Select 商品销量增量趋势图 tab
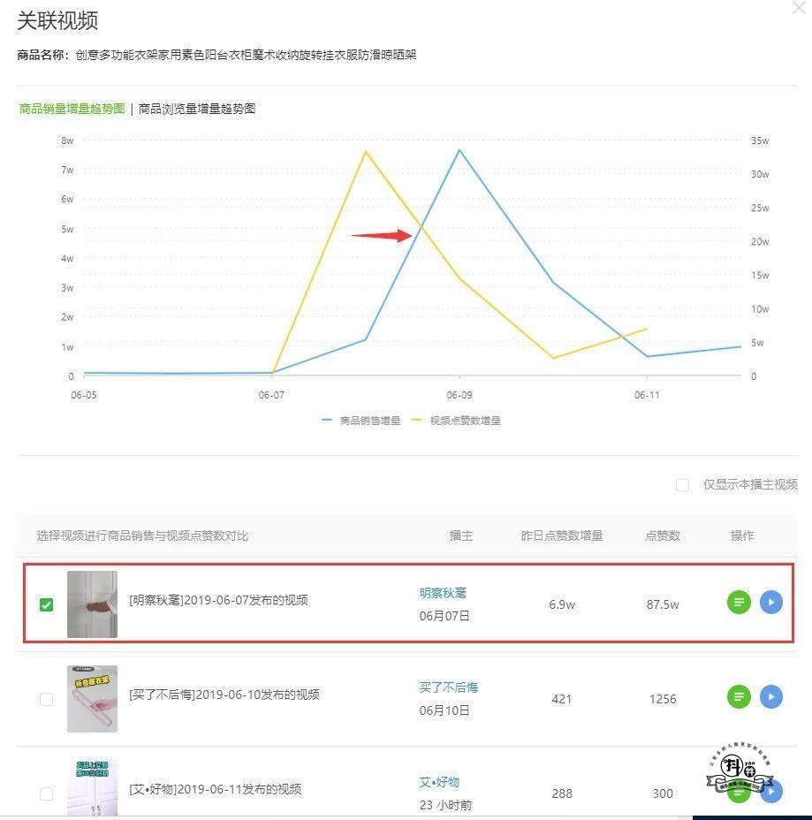Screen dimensions: 812x820 click(x=72, y=109)
